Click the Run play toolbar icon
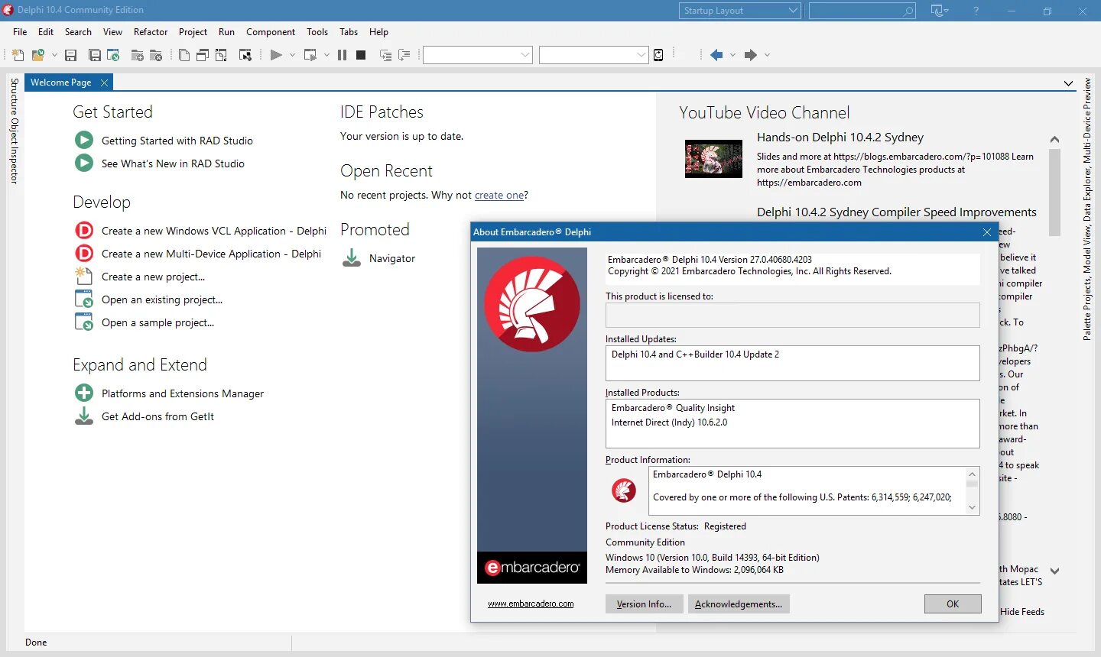The image size is (1101, 657). point(276,55)
